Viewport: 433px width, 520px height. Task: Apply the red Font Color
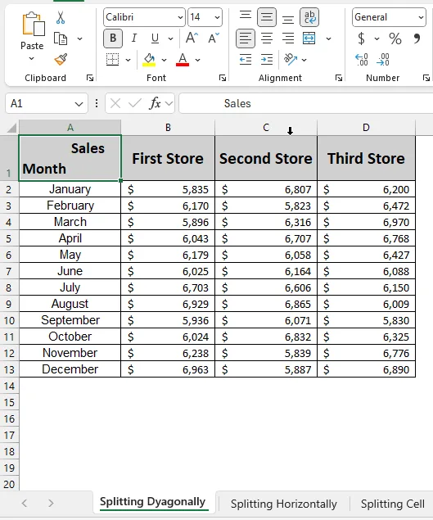click(183, 60)
